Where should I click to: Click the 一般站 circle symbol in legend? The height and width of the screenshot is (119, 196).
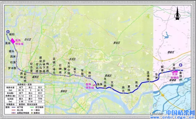pyautogui.click(x=32, y=110)
